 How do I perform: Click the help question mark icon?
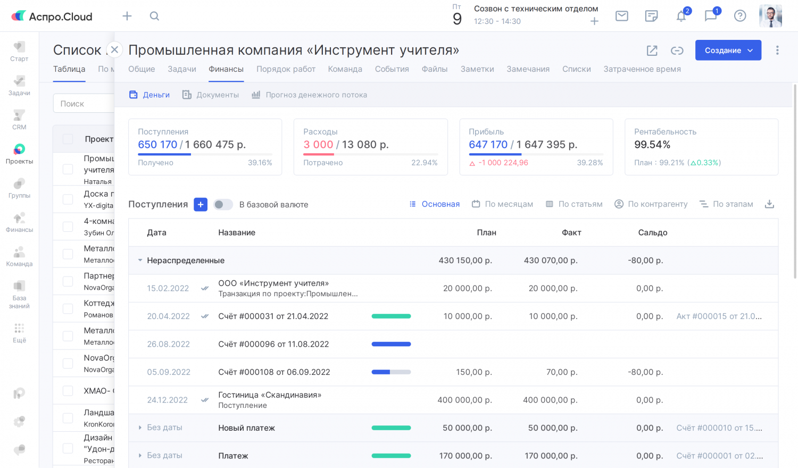point(739,16)
